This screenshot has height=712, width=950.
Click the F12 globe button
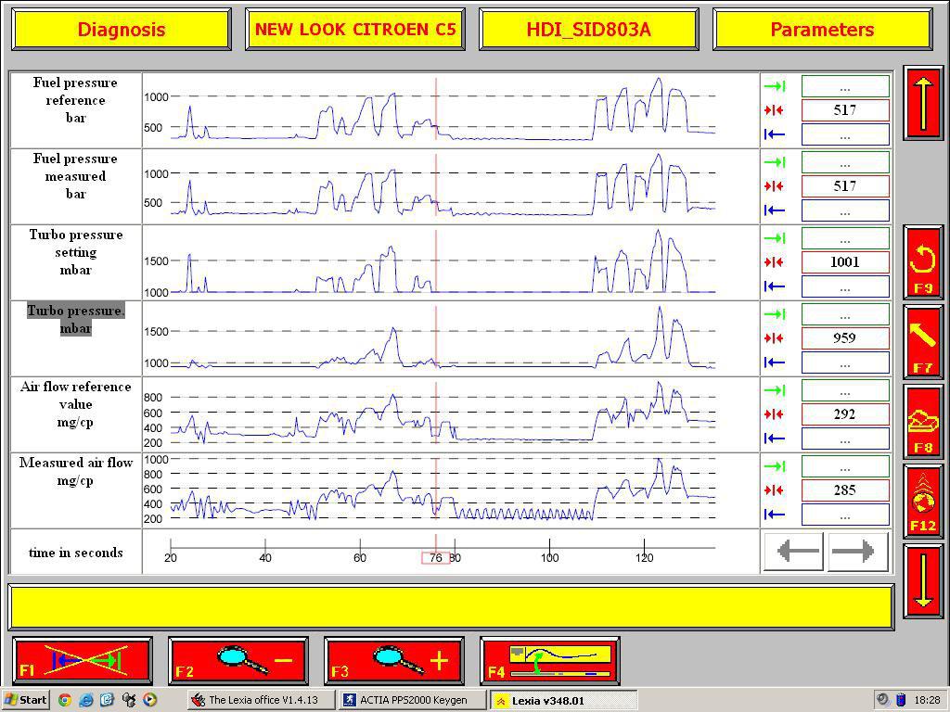[x=923, y=502]
